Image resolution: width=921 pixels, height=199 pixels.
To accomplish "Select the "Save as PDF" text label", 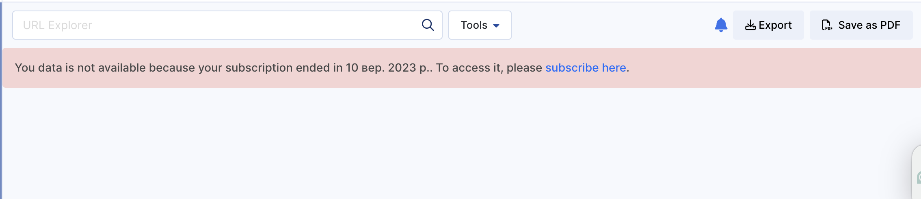I will [869, 25].
